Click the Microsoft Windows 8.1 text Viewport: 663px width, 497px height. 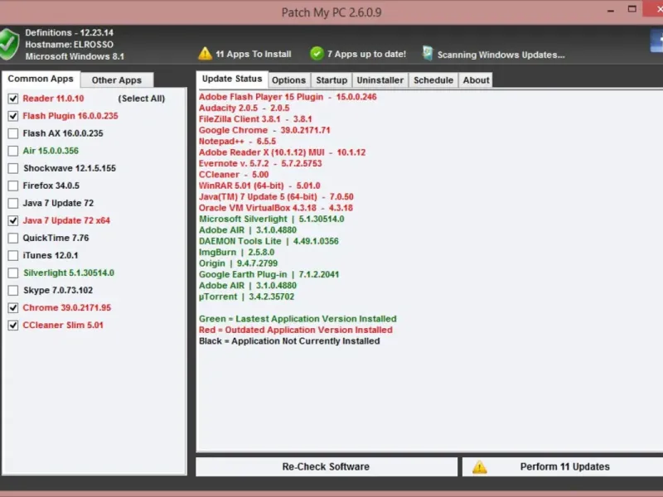click(75, 56)
